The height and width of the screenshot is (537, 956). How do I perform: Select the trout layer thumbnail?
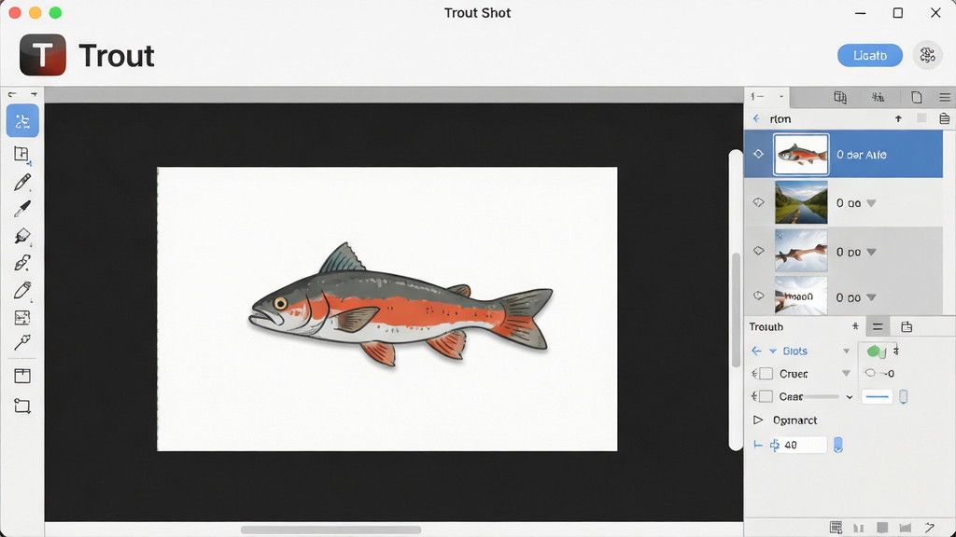(801, 154)
